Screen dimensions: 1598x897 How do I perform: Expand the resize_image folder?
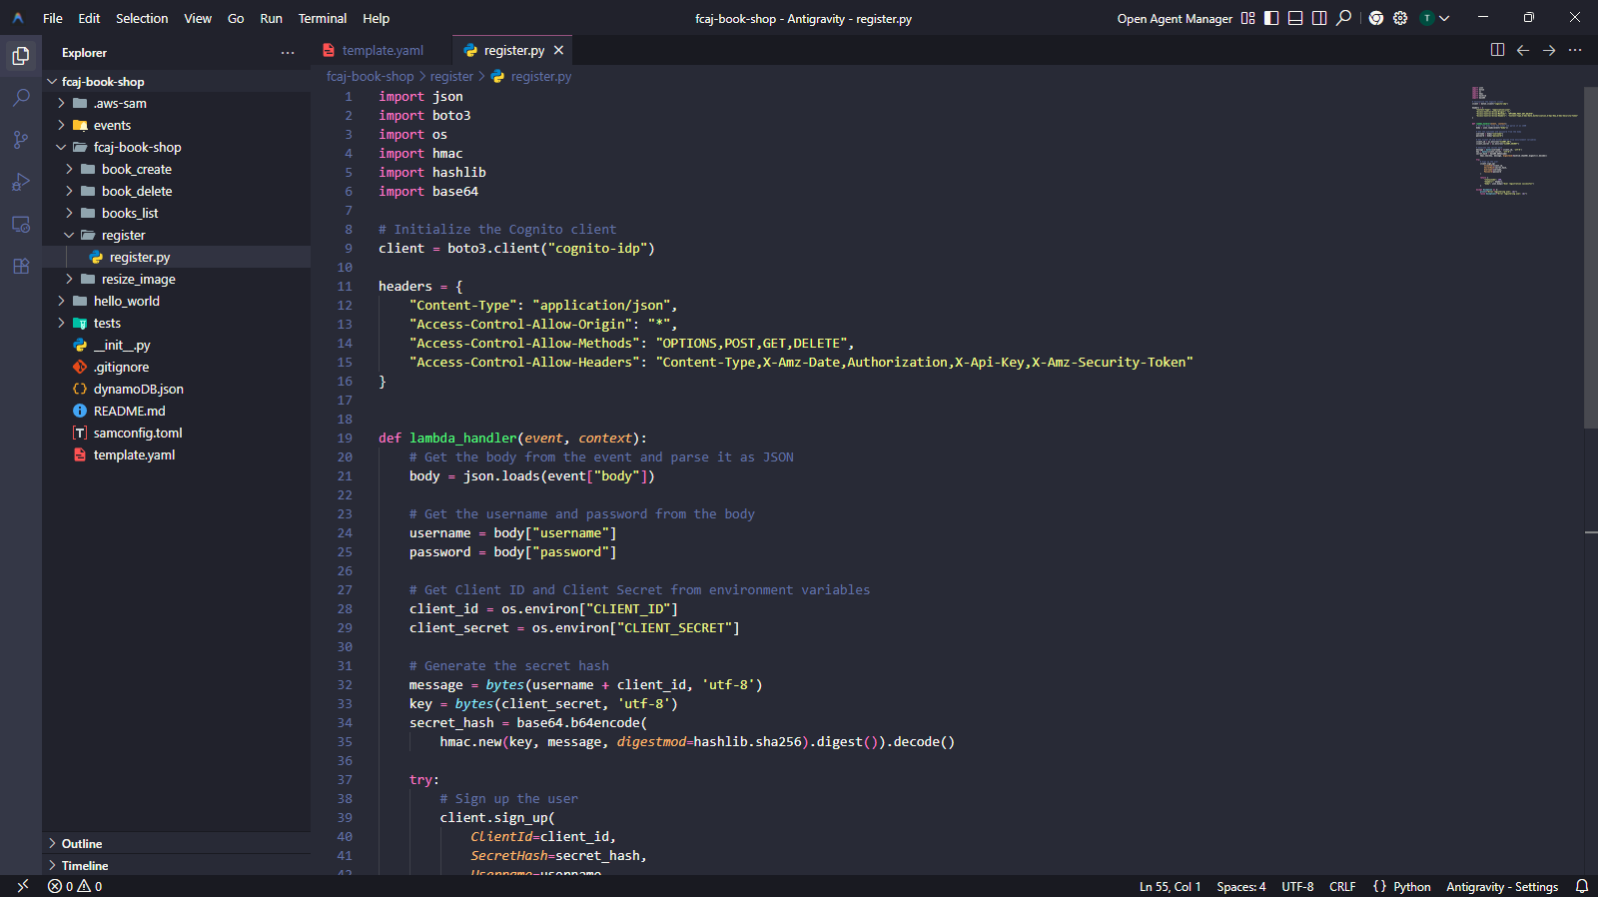point(69,279)
